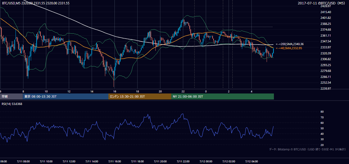Click the 2320.39 price axis label
Viewport: 349px width, 164px height.
326,53
